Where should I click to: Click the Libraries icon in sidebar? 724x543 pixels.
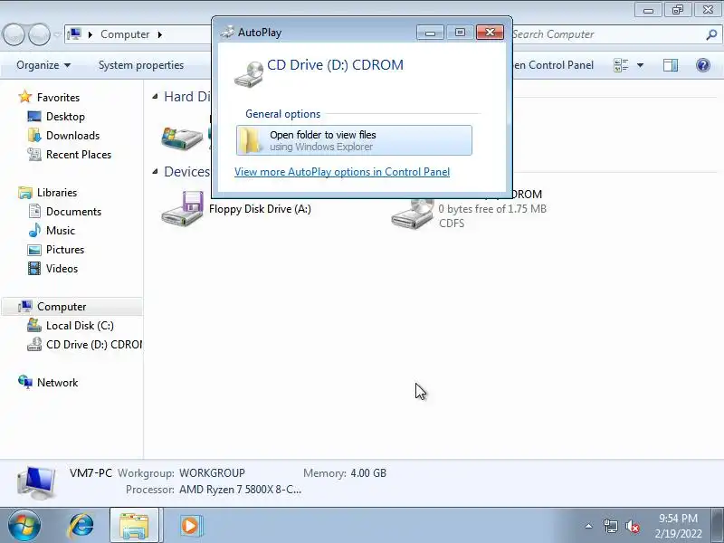click(x=25, y=192)
